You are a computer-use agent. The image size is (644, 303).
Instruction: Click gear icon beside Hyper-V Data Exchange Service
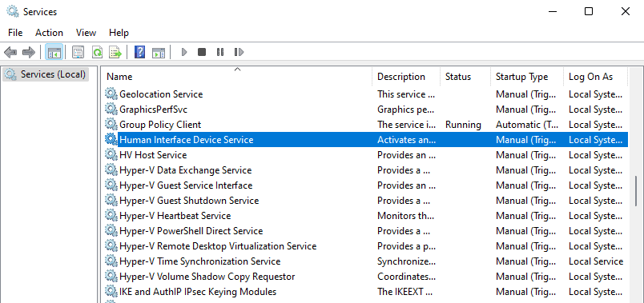(111, 169)
